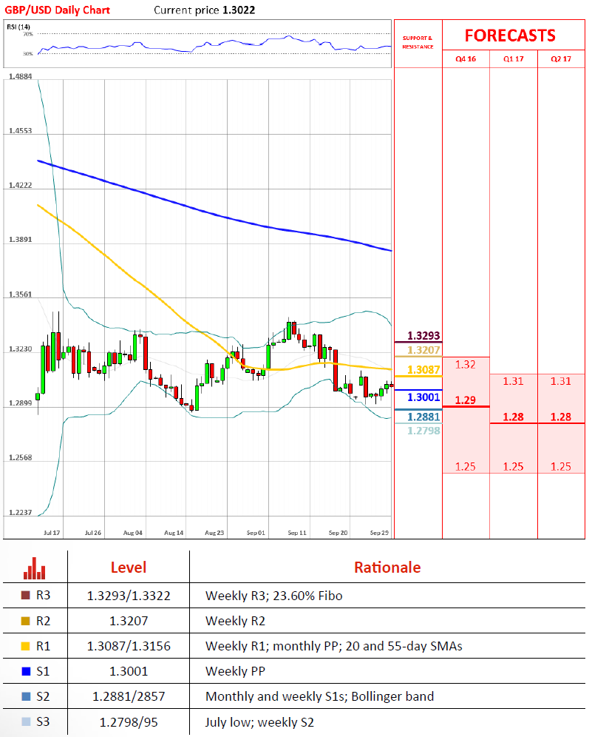Click the Aug 23 date axis label
This screenshot has width=592, height=737.
[x=214, y=533]
